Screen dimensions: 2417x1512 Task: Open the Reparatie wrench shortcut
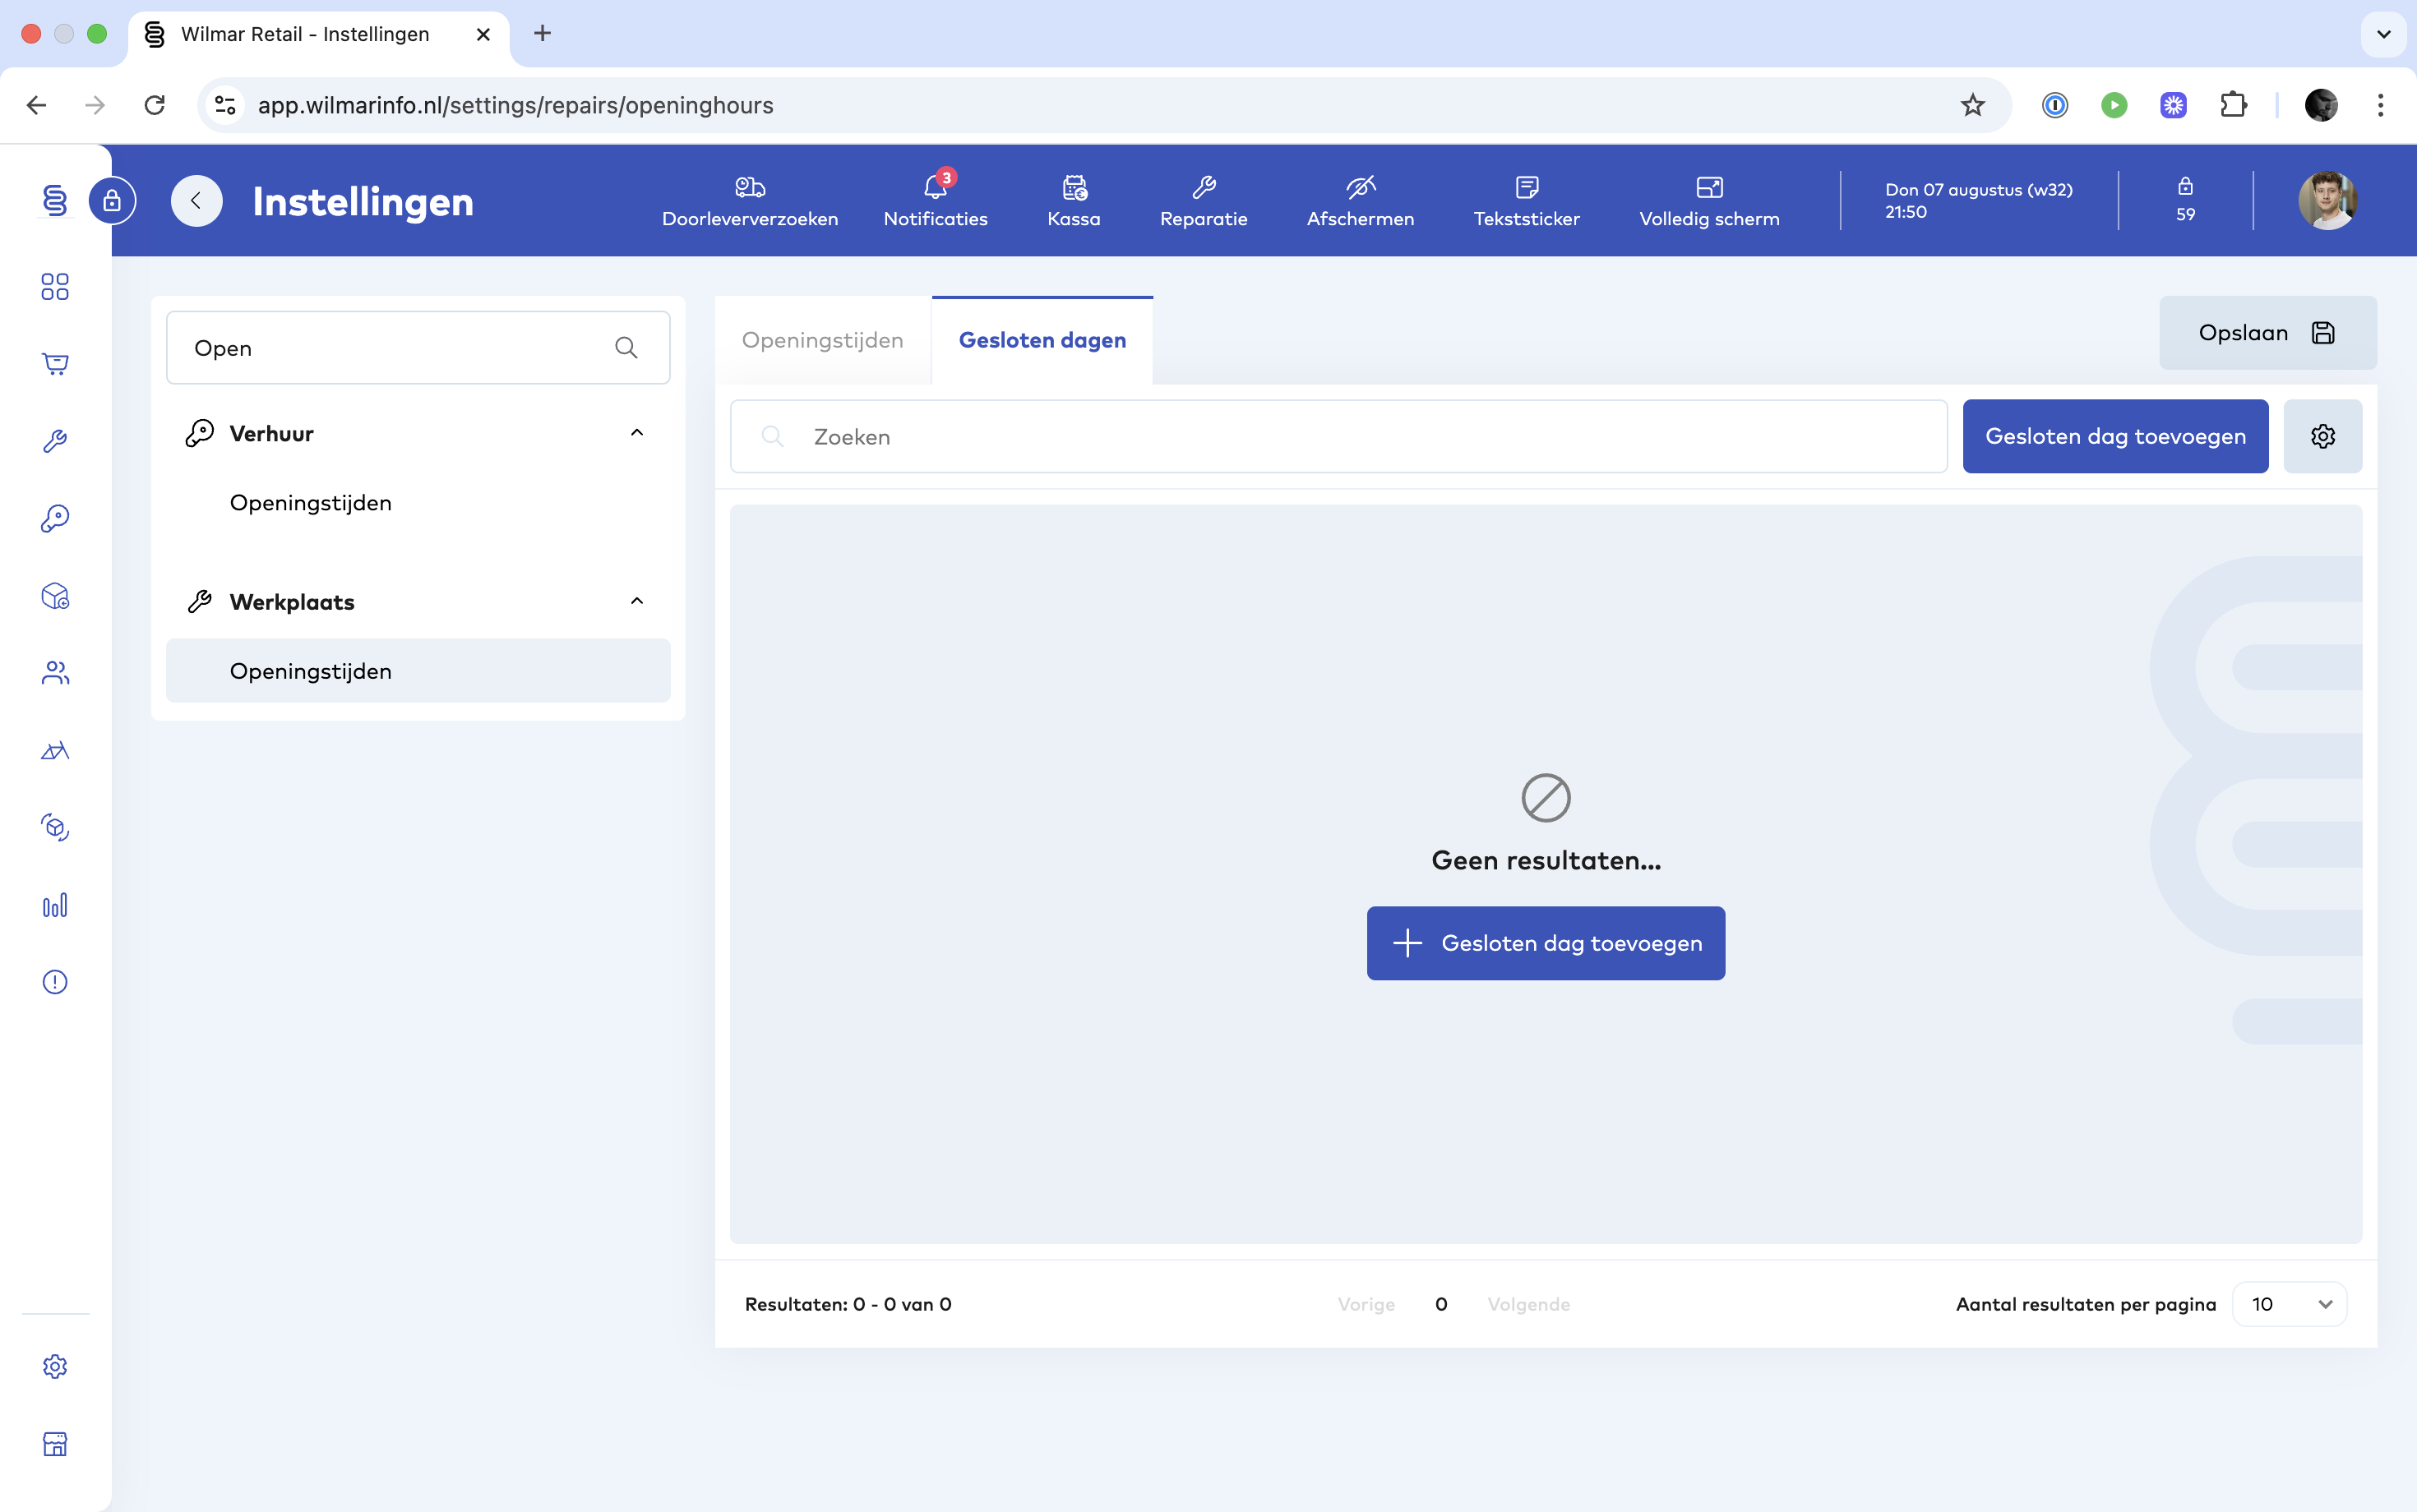[1204, 187]
